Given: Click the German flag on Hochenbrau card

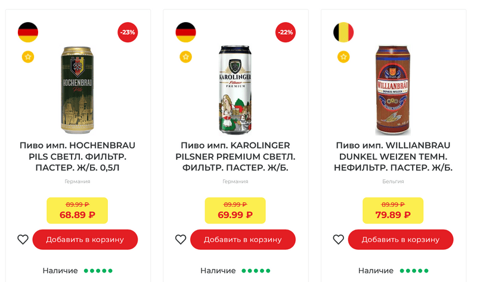Looking at the screenshot, I should [x=28, y=32].
